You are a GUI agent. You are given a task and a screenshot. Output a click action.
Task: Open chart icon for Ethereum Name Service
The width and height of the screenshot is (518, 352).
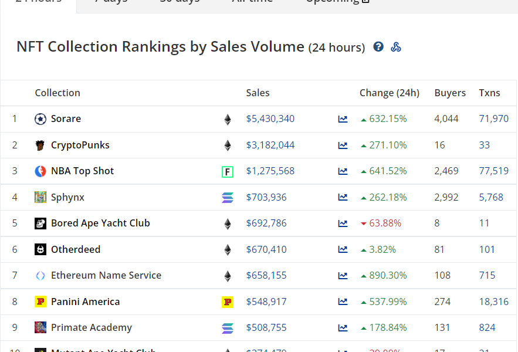pyautogui.click(x=343, y=276)
